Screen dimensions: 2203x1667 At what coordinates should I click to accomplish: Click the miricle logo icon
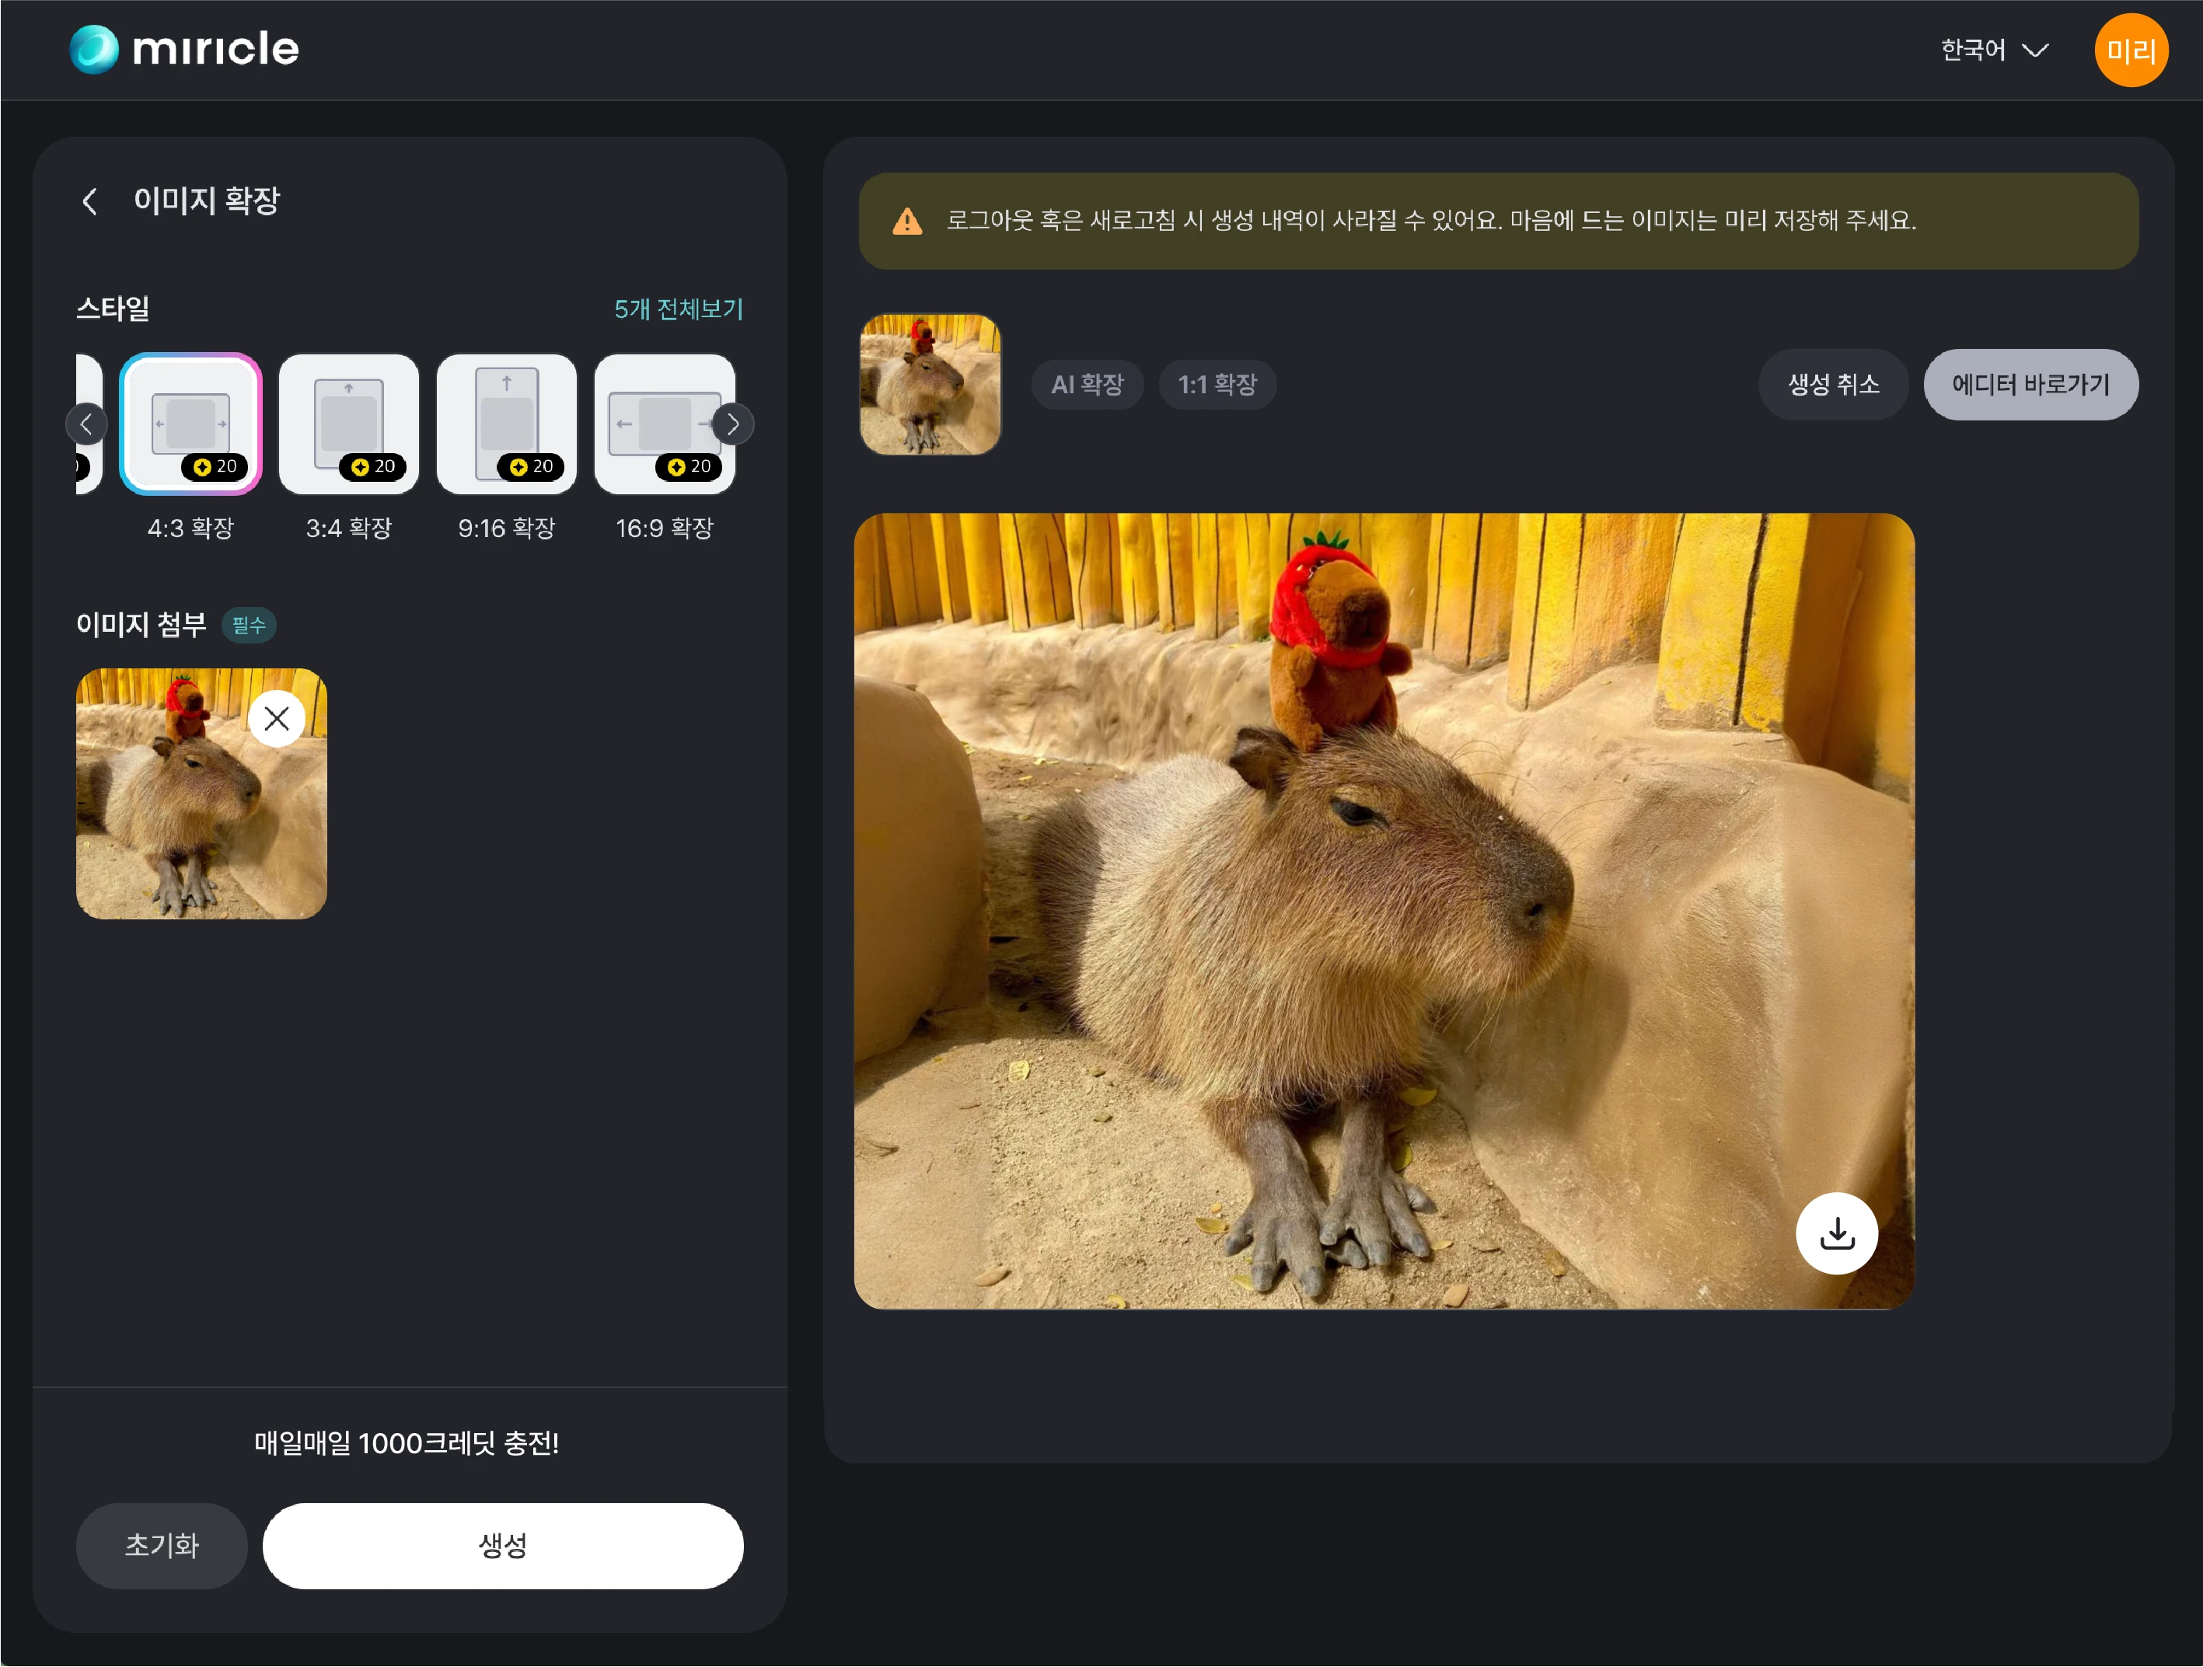93,49
